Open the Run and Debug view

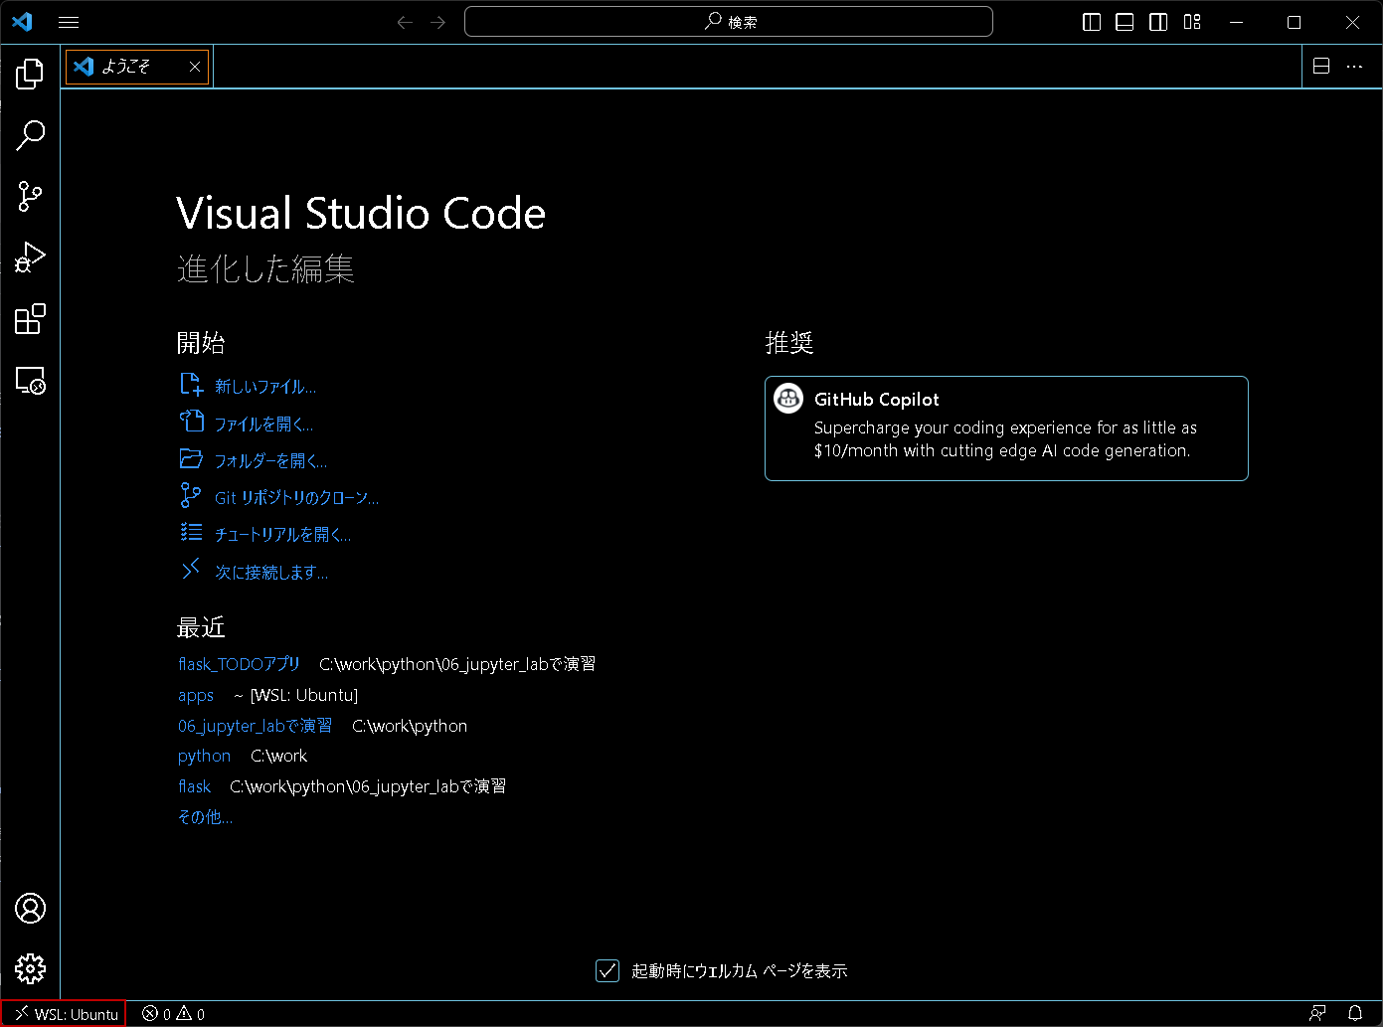click(30, 258)
